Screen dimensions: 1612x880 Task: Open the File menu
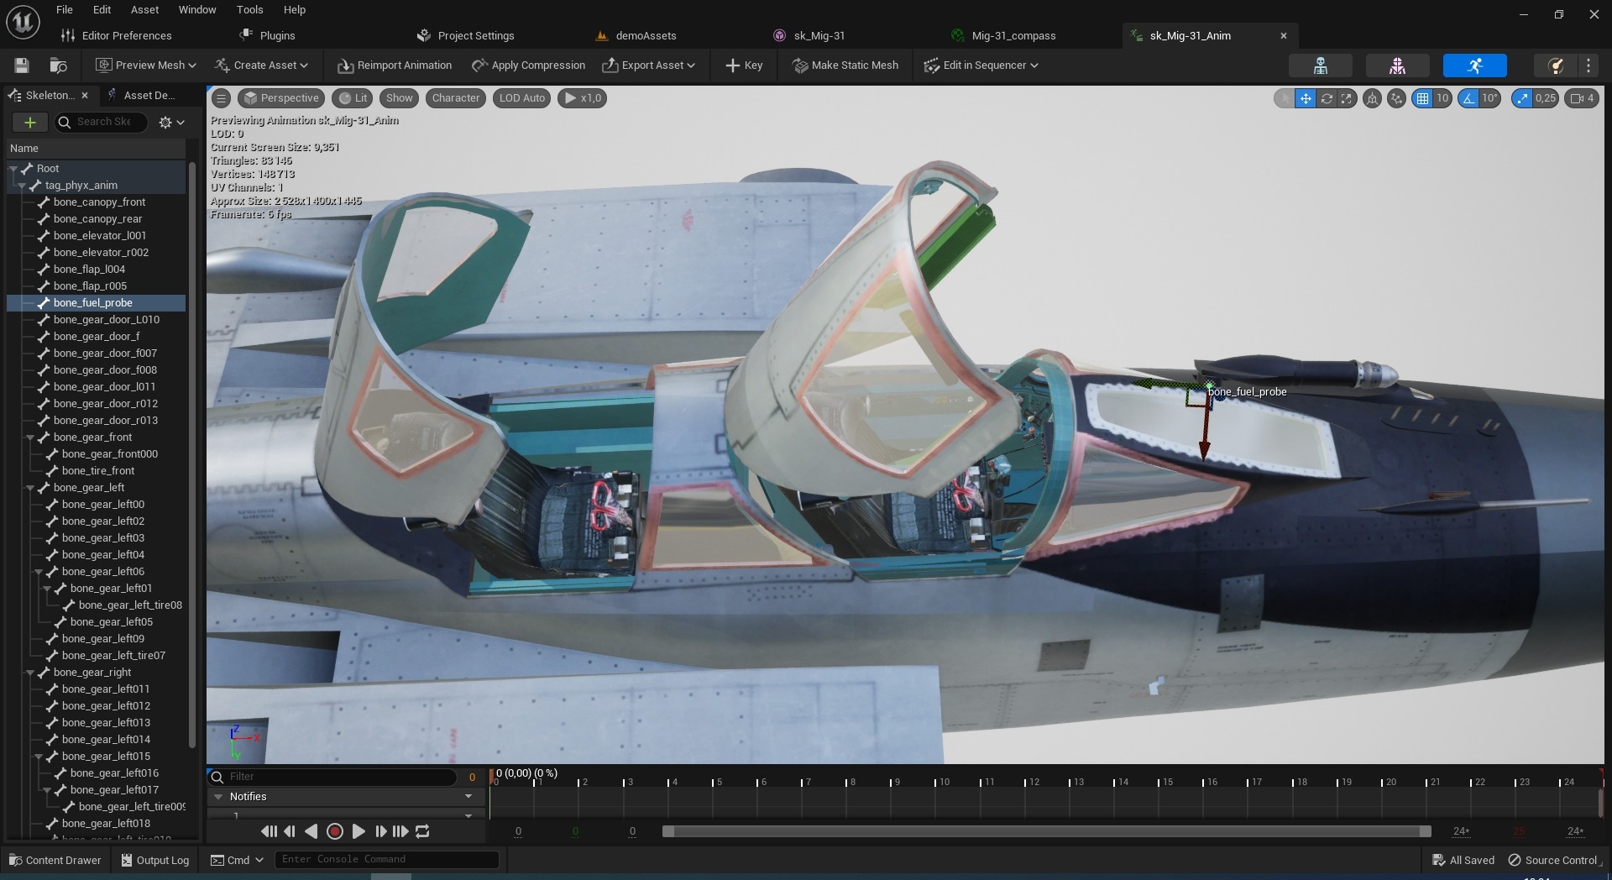65,10
